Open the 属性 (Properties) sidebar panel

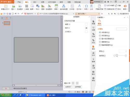[x=93, y=48]
